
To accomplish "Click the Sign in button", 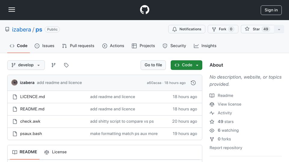I will click(271, 10).
